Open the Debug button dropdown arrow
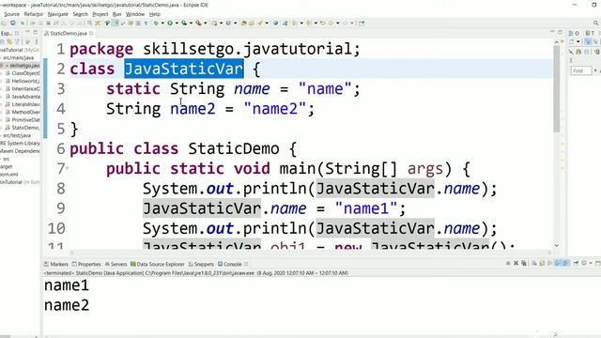This screenshot has width=601, height=338. tap(162, 23)
